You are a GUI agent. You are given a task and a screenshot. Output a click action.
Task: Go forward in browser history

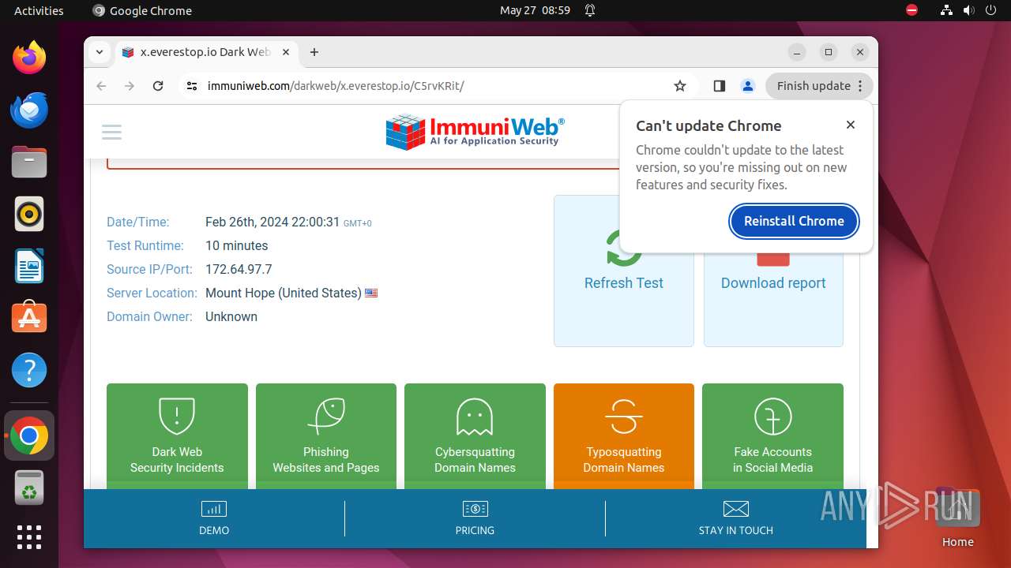[130, 86]
